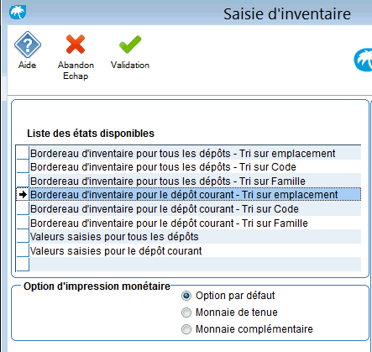Enable Monnaie complémentaire radio option
372x352 pixels.
pos(186,329)
